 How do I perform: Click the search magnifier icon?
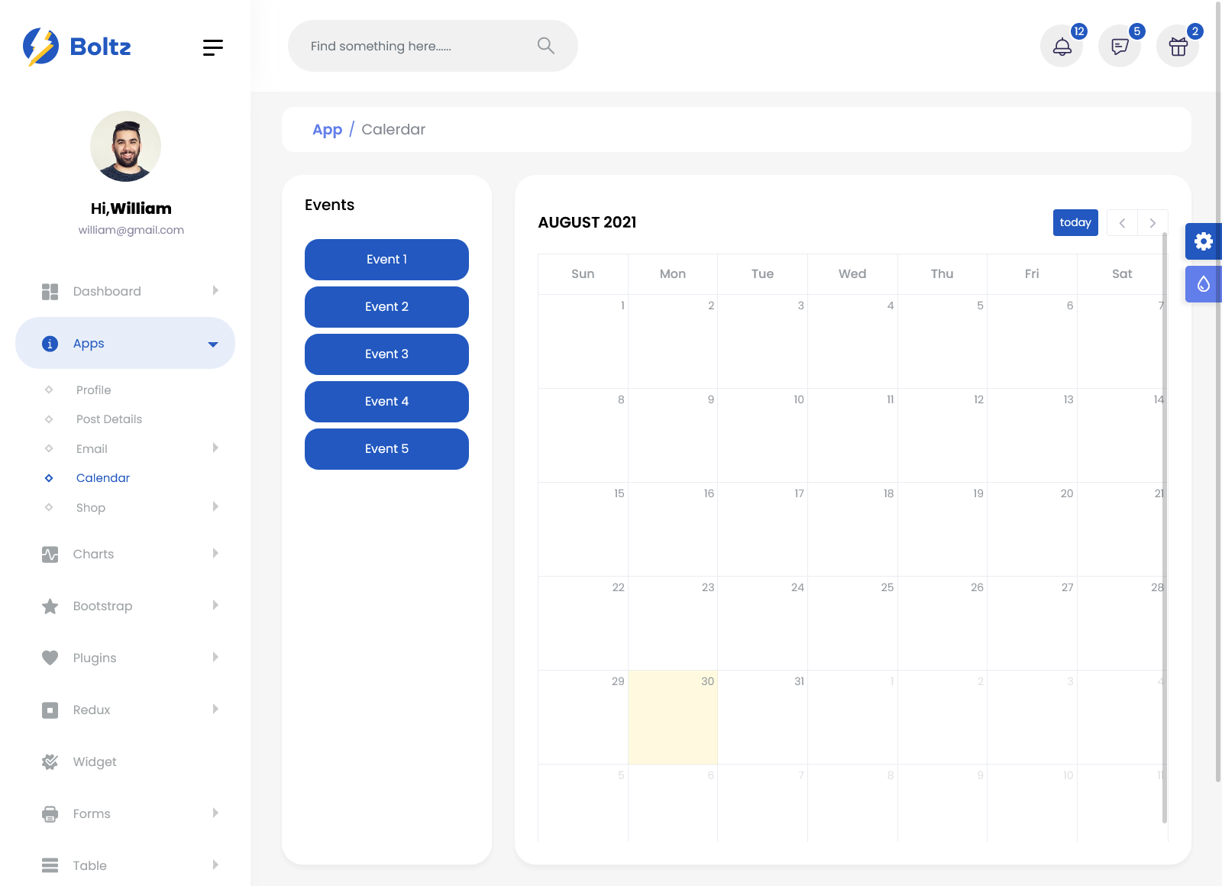coord(545,46)
